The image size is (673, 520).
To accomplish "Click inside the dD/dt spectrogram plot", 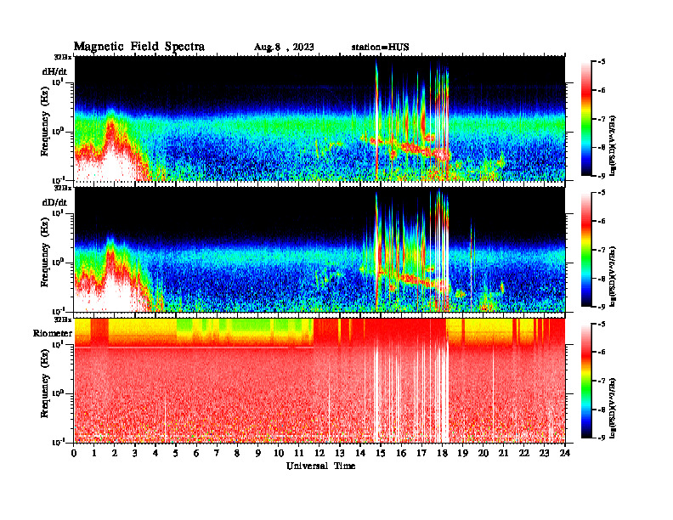I will [320, 250].
